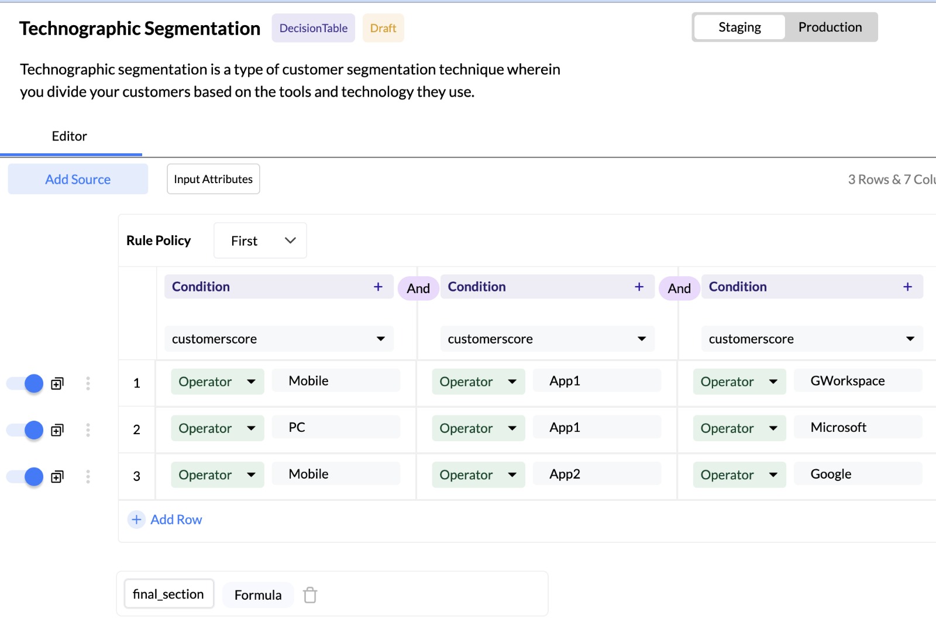The image size is (936, 629).
Task: Switch off the toggle for row 3
Action: click(x=25, y=477)
